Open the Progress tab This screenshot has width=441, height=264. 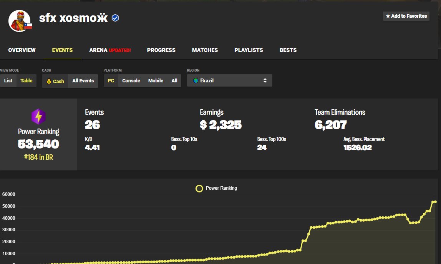(161, 50)
